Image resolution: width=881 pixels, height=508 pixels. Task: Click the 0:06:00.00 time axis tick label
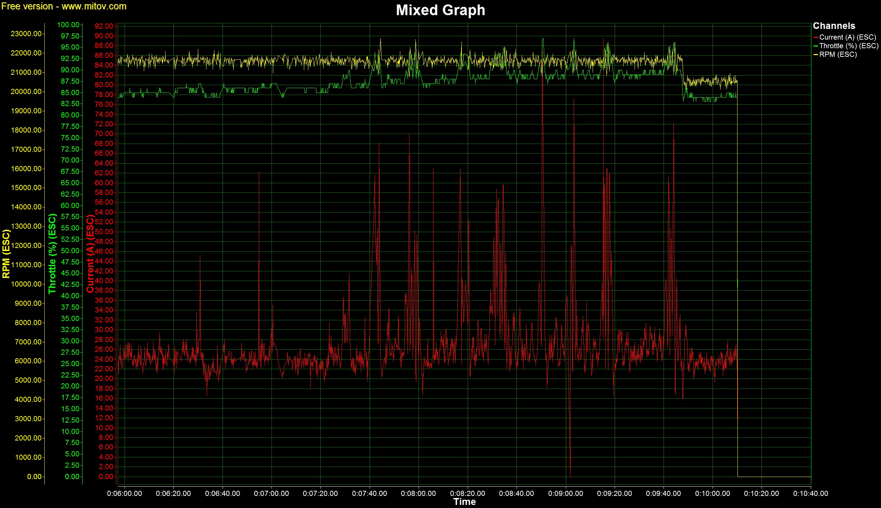[124, 494]
